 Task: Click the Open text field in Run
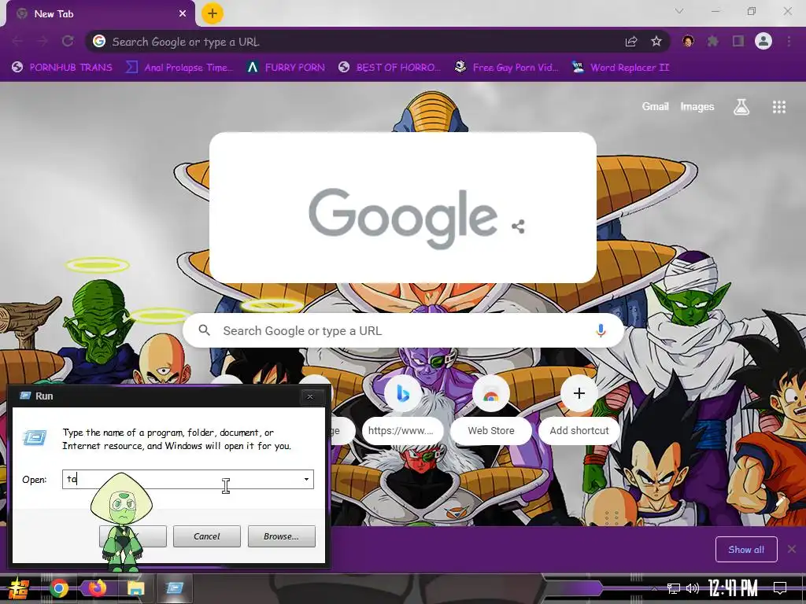click(x=187, y=479)
